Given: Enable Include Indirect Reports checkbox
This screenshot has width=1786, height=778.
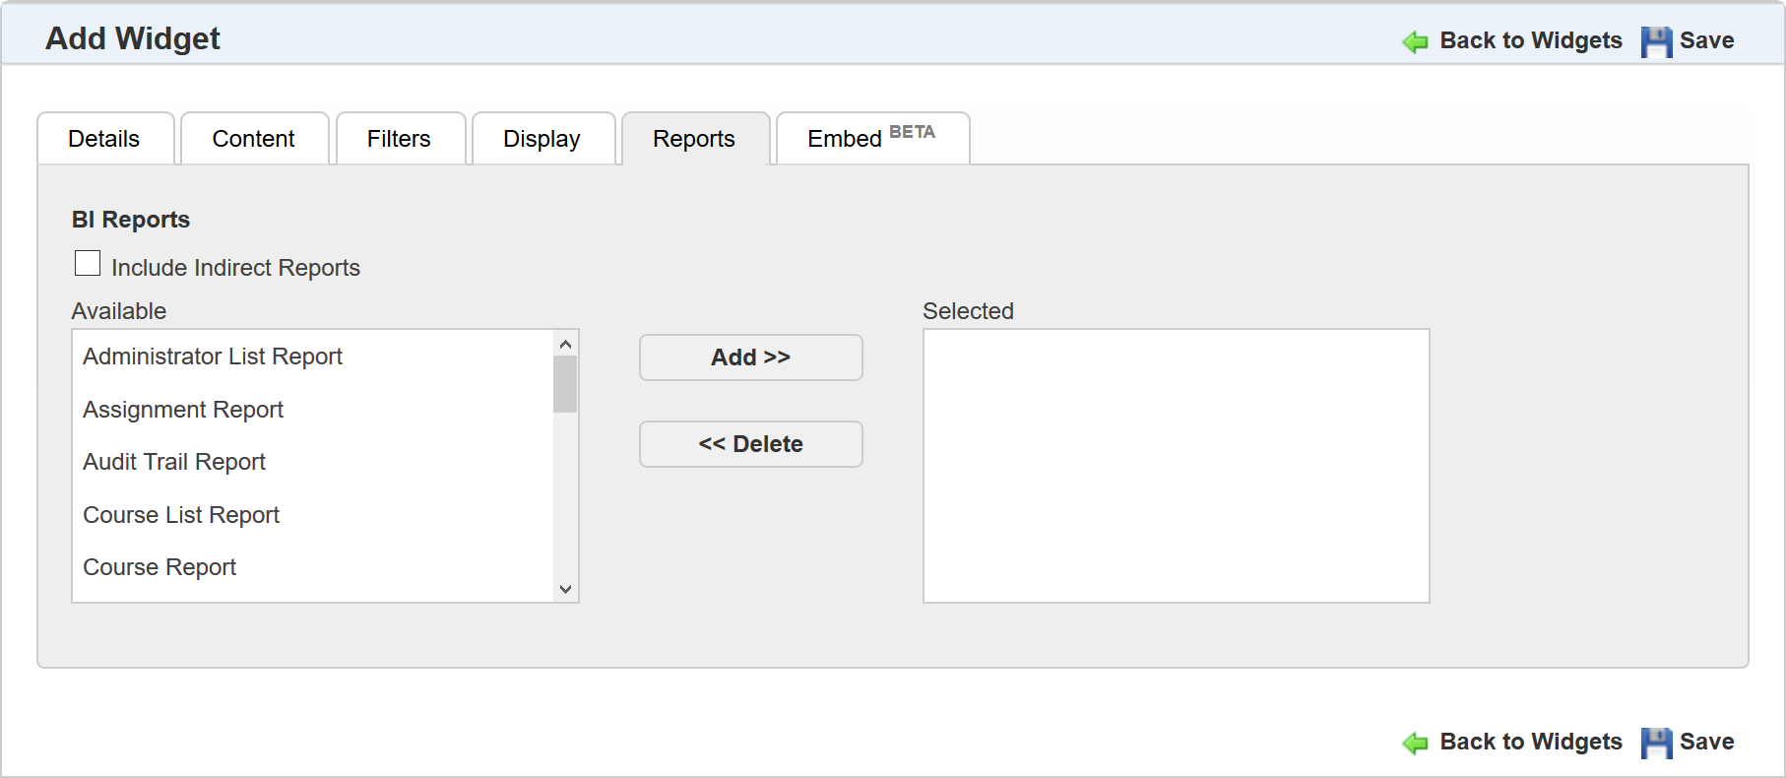Looking at the screenshot, I should 88,264.
